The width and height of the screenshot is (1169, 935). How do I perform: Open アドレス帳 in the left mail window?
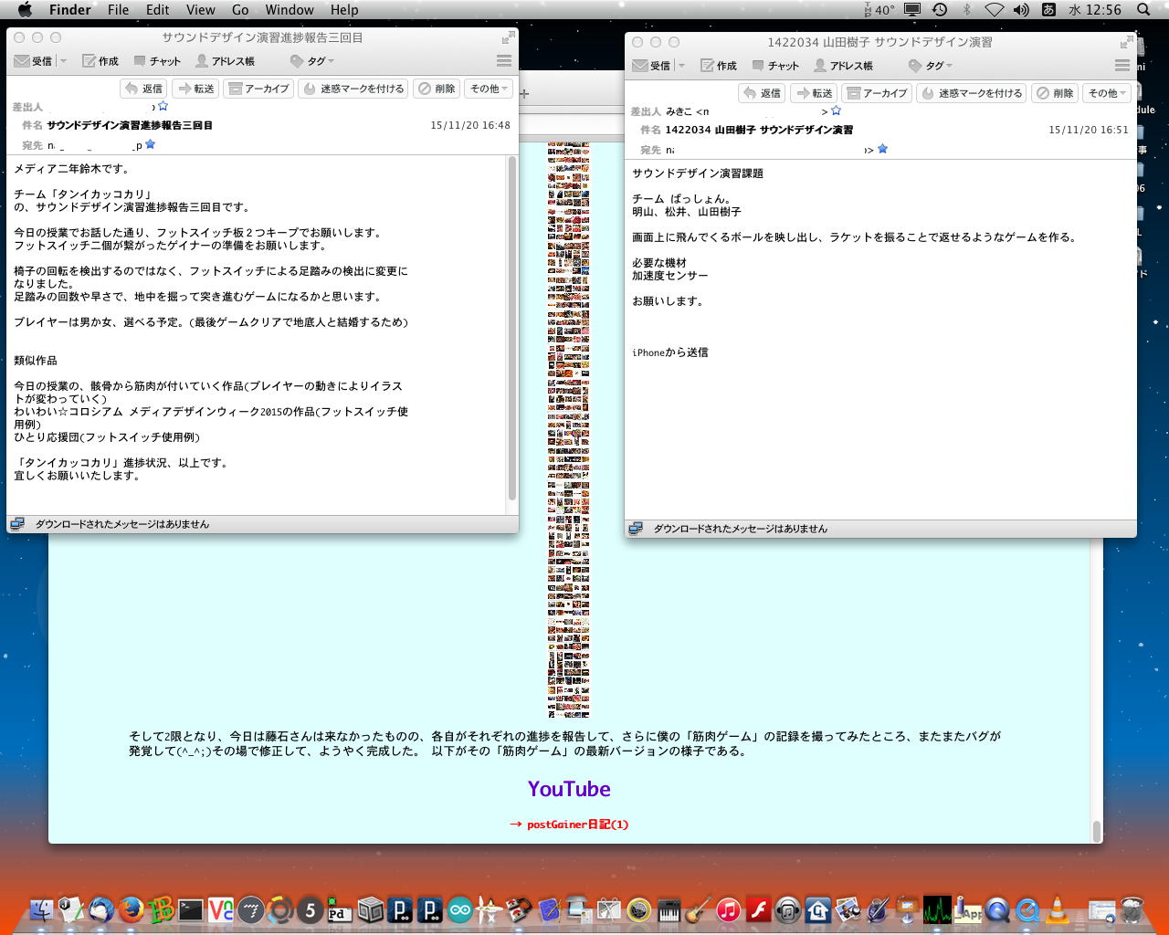pos(226,61)
